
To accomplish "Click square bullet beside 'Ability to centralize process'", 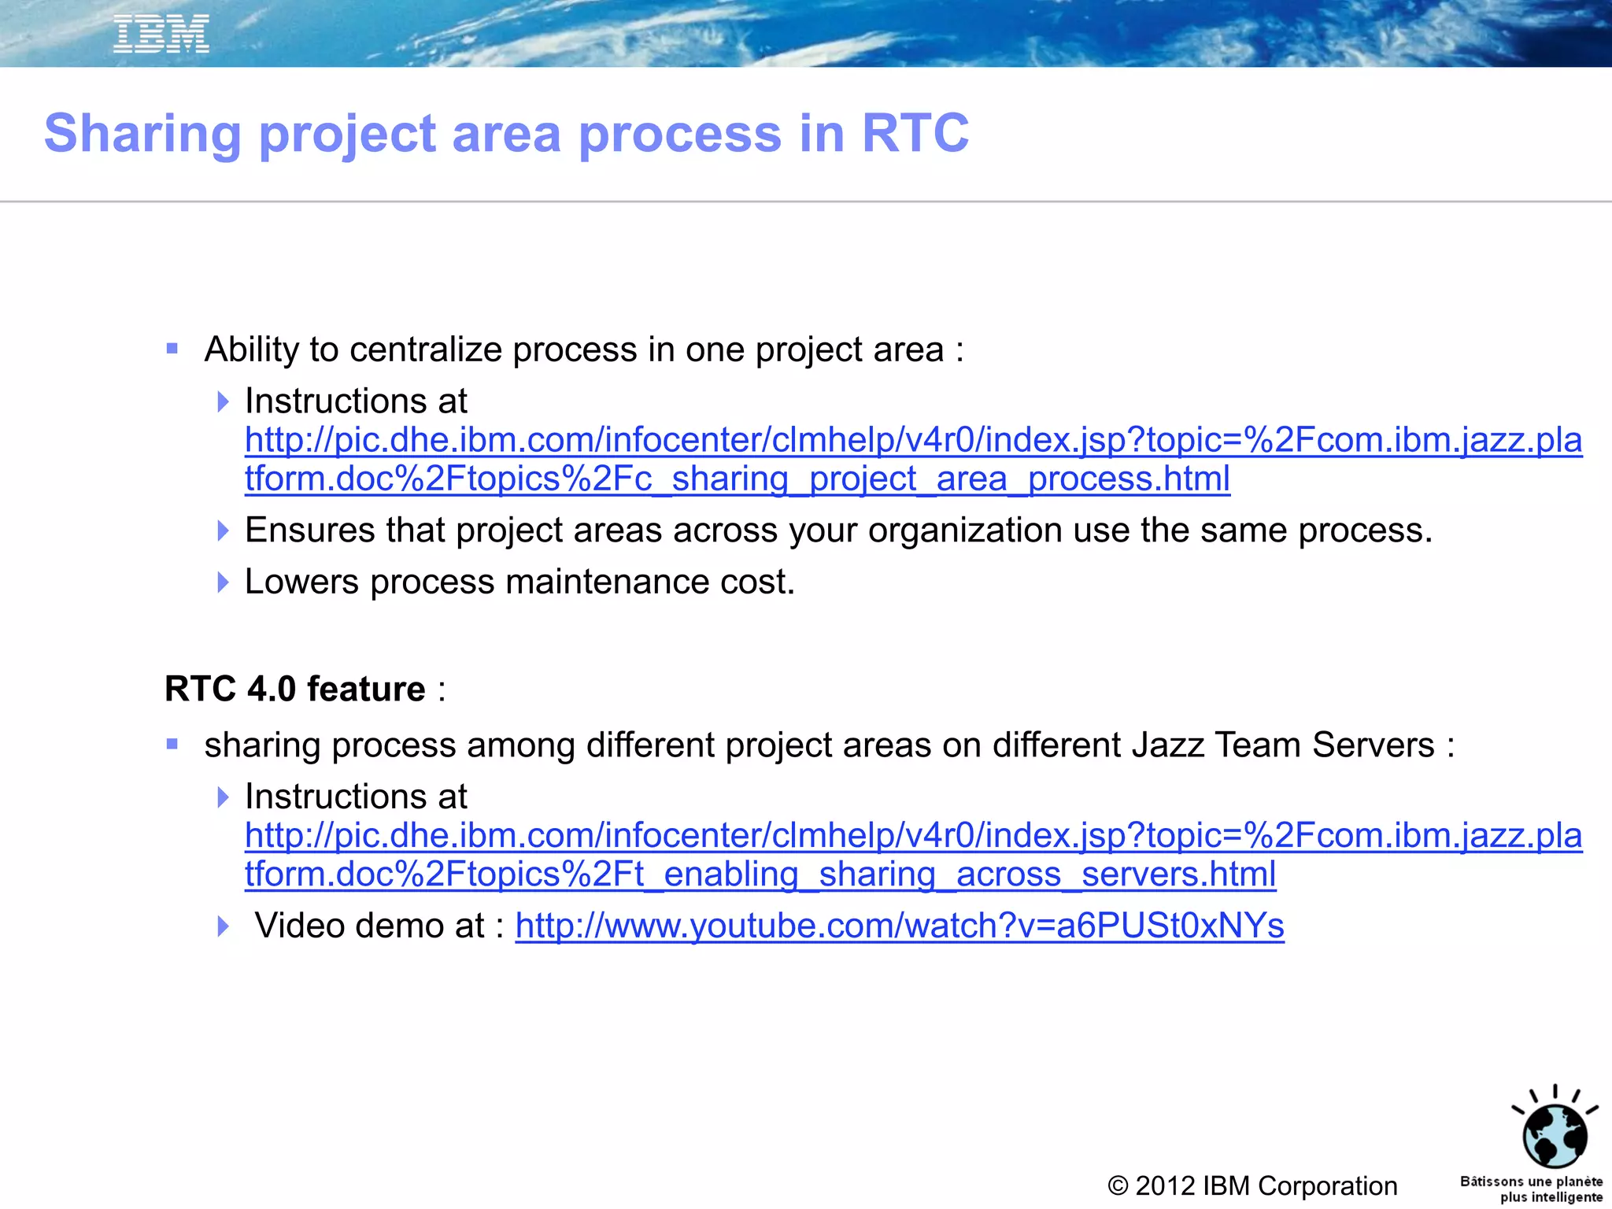I will [172, 349].
